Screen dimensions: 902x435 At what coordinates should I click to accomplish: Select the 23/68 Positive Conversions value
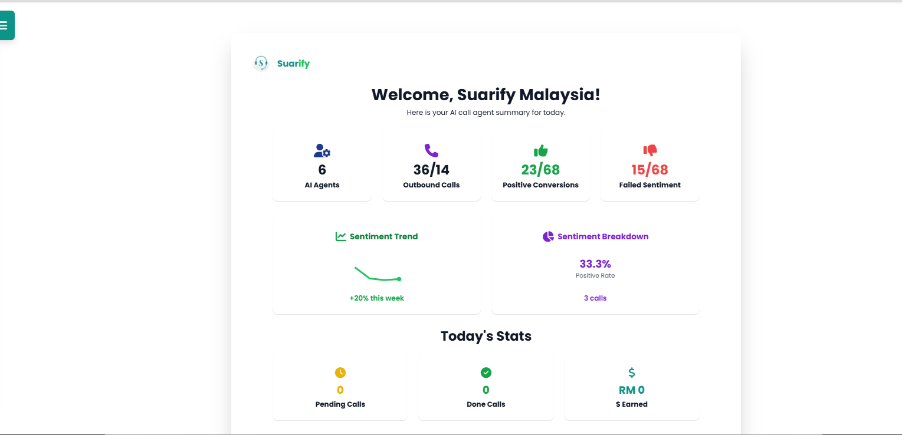(x=540, y=170)
